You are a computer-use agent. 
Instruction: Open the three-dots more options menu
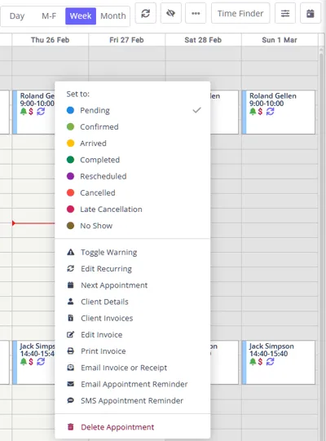[x=196, y=13]
